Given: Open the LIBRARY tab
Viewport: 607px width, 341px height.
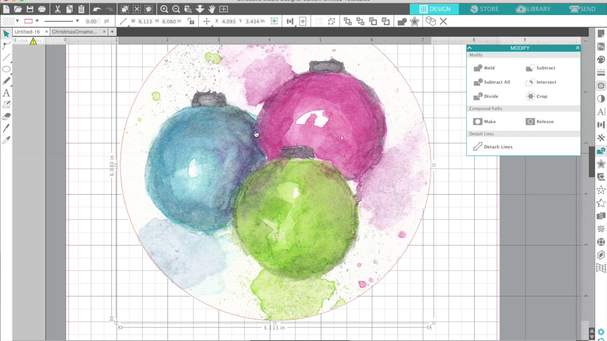Looking at the screenshot, I should point(533,9).
